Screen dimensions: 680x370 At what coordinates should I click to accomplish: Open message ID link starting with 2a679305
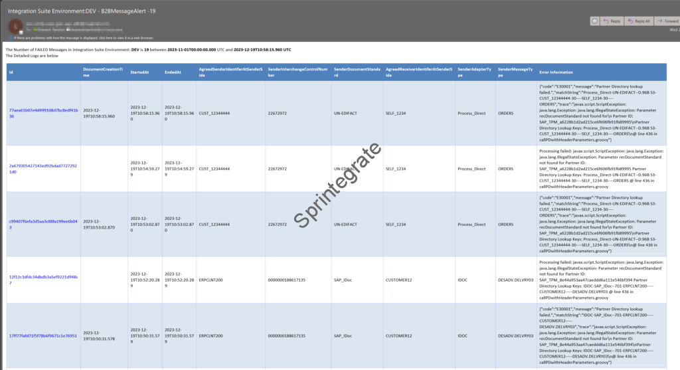coord(44,169)
